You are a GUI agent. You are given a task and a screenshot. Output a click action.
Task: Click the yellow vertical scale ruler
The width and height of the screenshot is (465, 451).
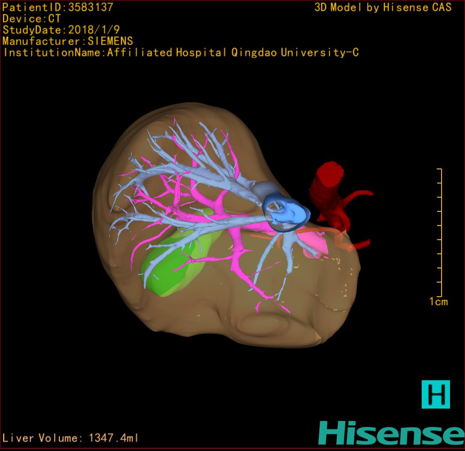pyautogui.click(x=439, y=232)
